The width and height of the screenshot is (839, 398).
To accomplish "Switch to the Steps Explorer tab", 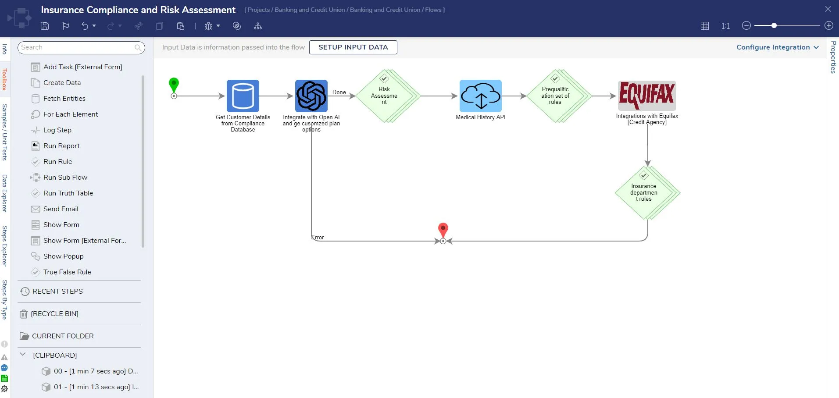I will click(x=4, y=246).
